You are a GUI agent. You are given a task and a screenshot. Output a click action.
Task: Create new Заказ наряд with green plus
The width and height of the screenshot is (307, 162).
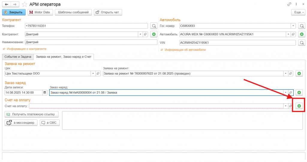(299, 93)
